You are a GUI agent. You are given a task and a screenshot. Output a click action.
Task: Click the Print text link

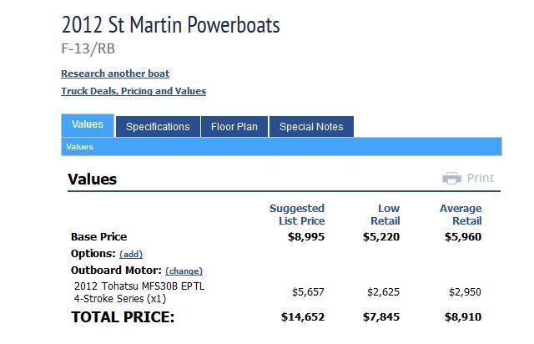pos(481,178)
